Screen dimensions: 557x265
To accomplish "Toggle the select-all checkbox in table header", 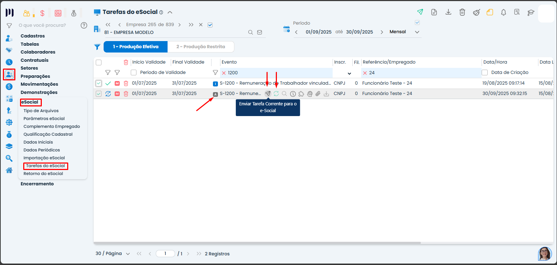I will point(99,62).
